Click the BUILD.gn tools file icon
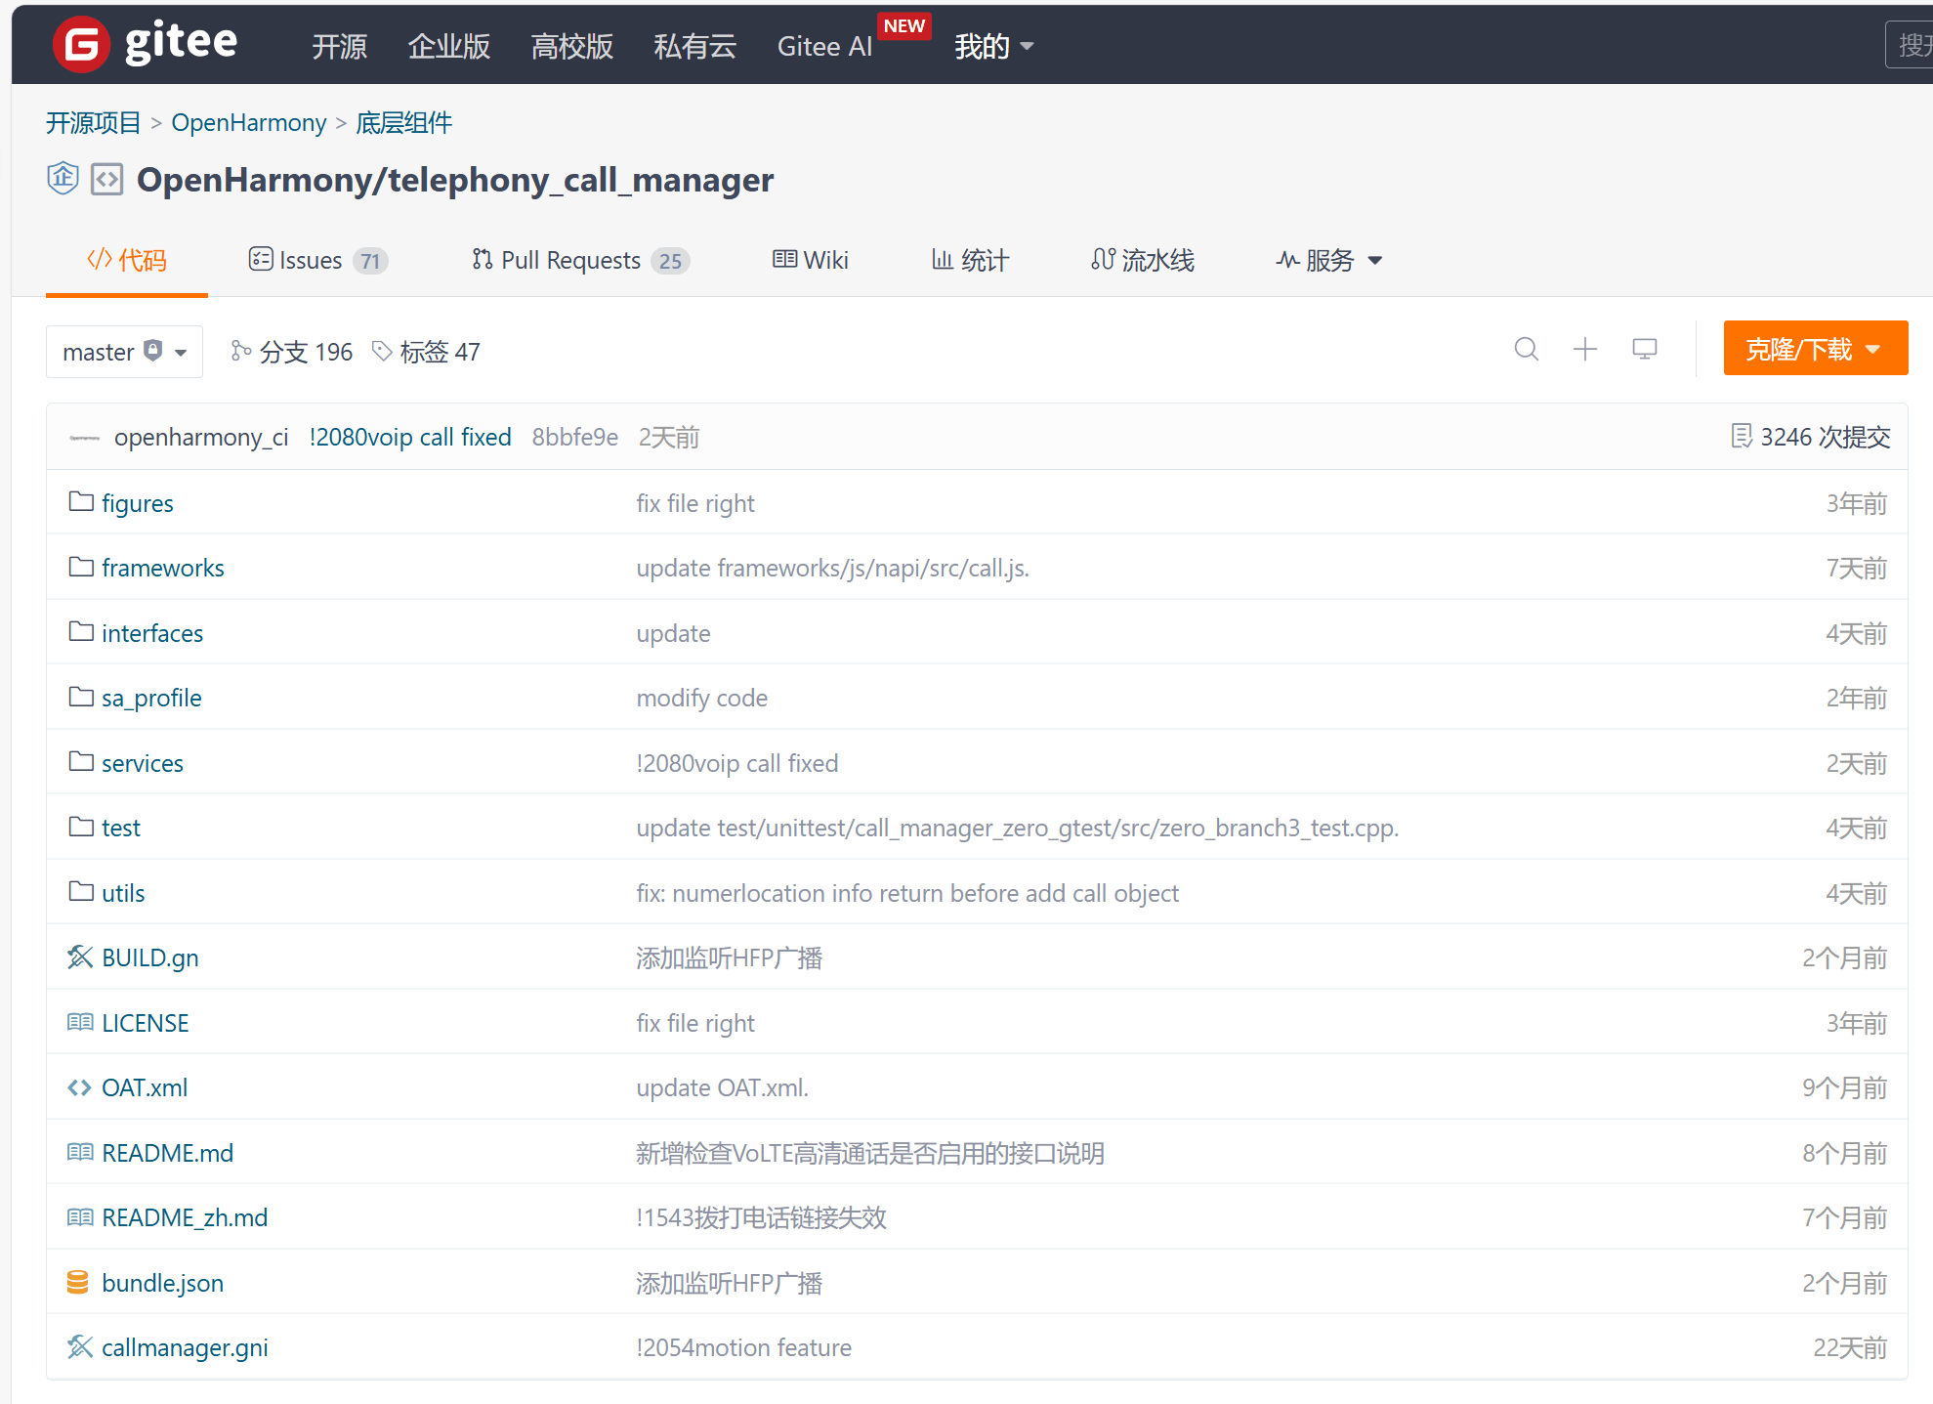This screenshot has width=1933, height=1404. [x=80, y=957]
